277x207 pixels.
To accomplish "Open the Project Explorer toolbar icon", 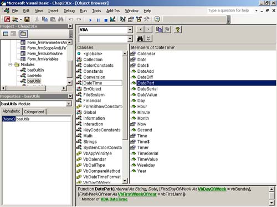I will tap(122, 19).
